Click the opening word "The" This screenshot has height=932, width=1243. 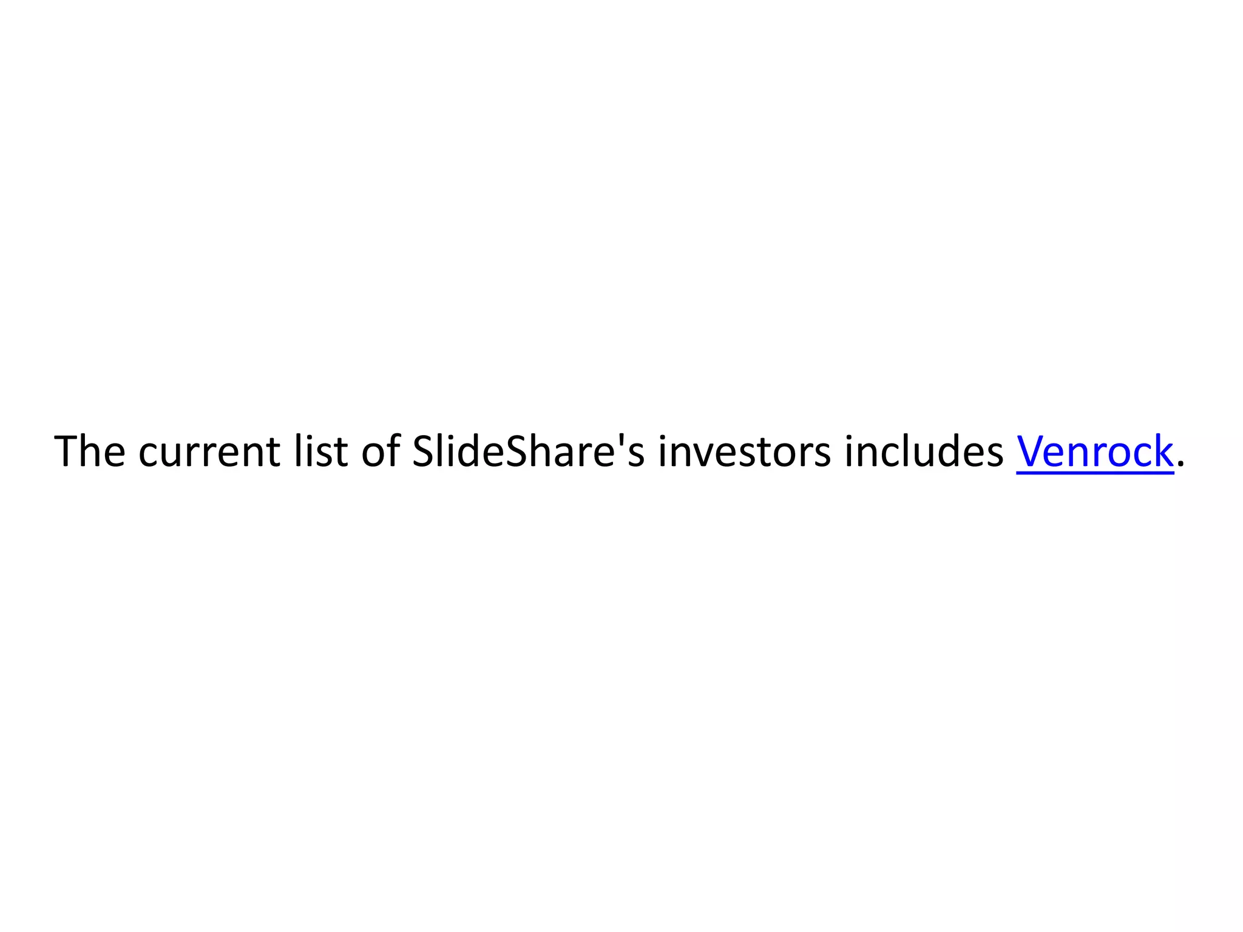(90, 451)
